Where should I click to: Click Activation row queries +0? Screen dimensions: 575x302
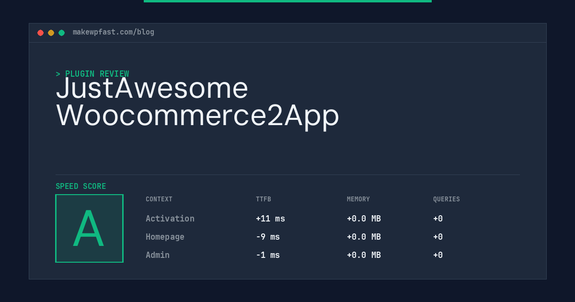(x=438, y=219)
